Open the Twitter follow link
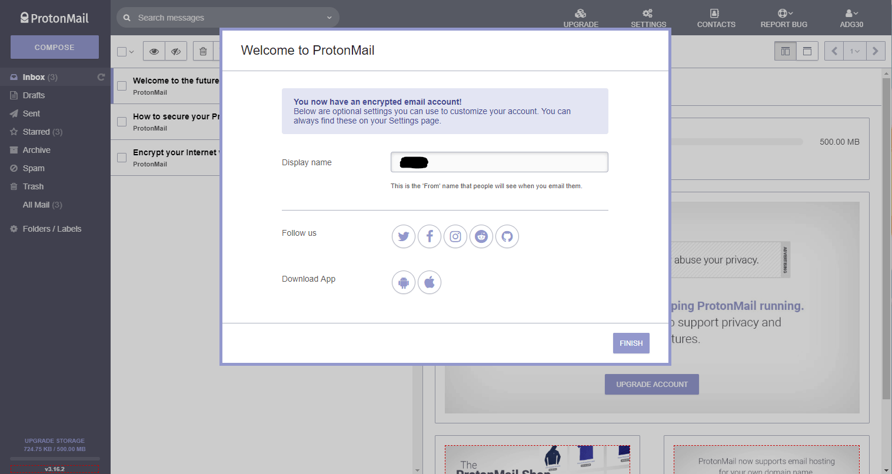 (x=404, y=236)
